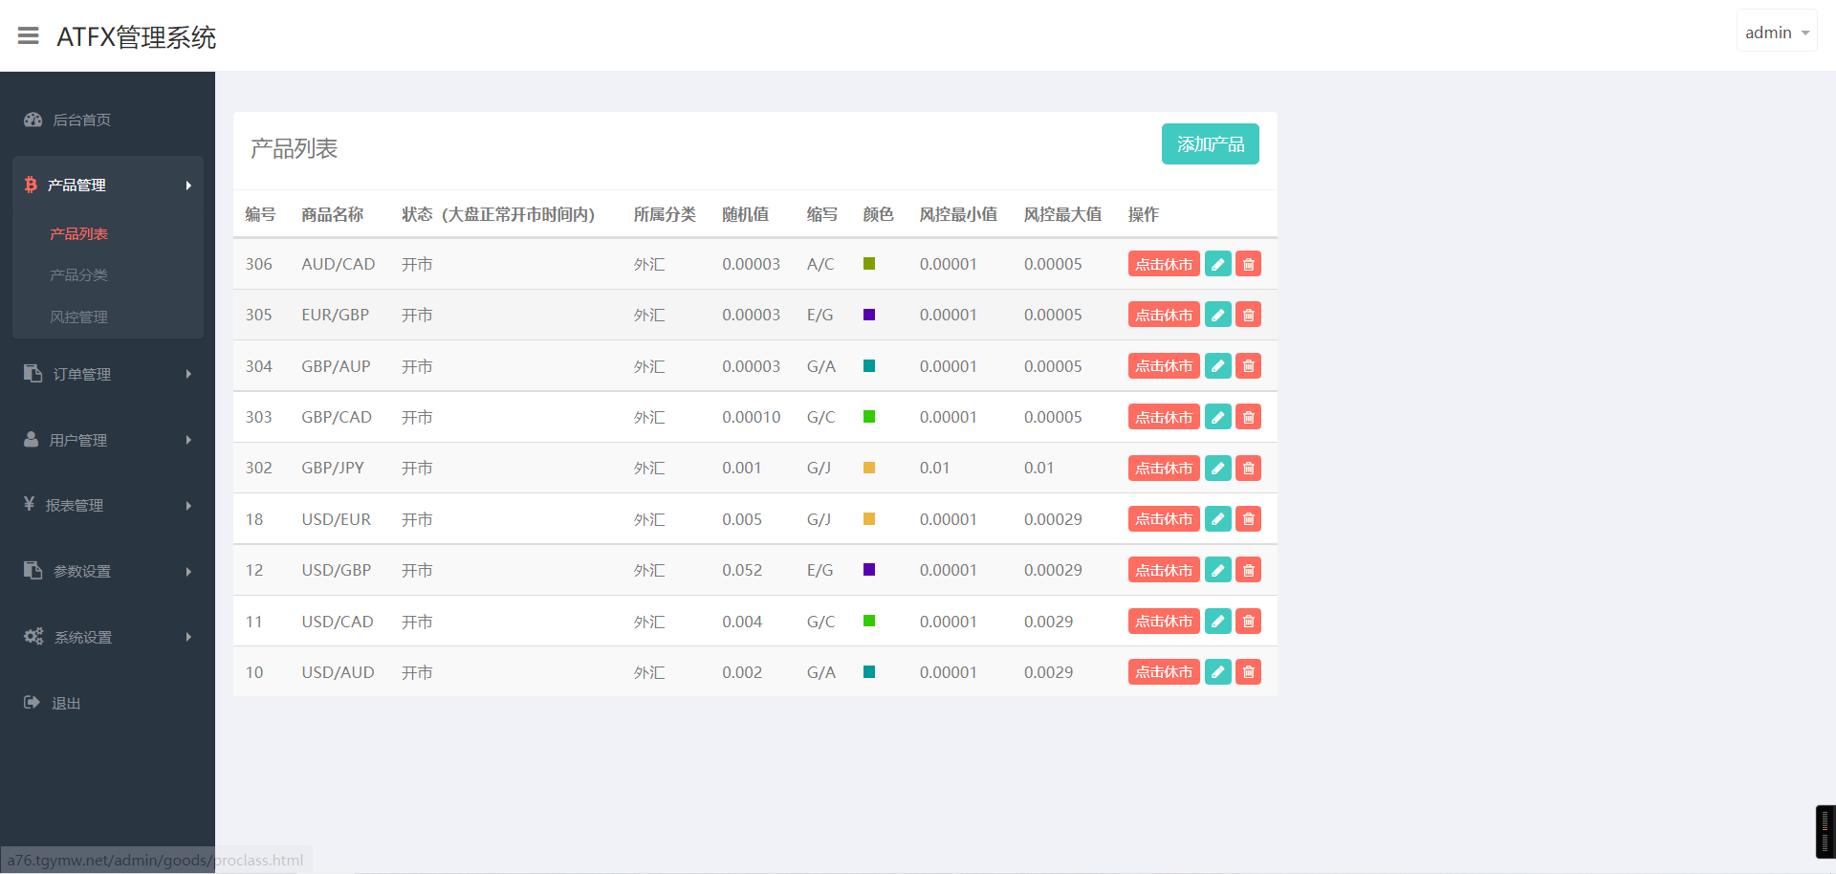Open the 产品分类 submenu item
The width and height of the screenshot is (1836, 874).
[78, 275]
